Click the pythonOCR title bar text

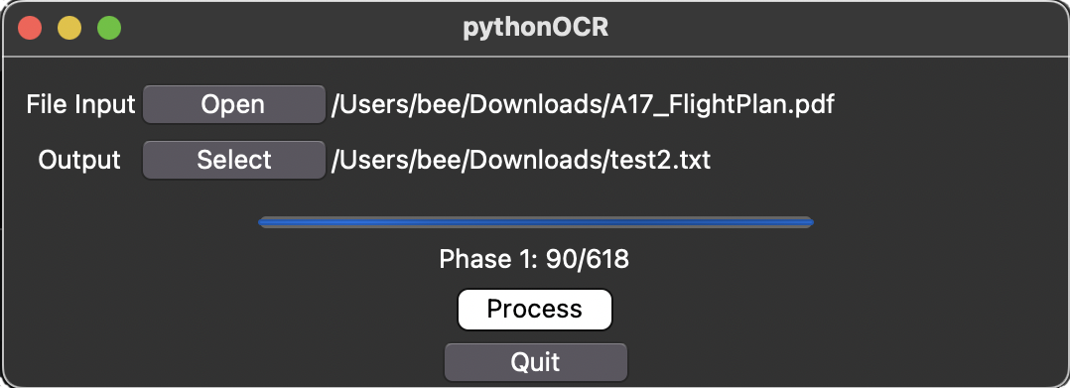point(535,28)
